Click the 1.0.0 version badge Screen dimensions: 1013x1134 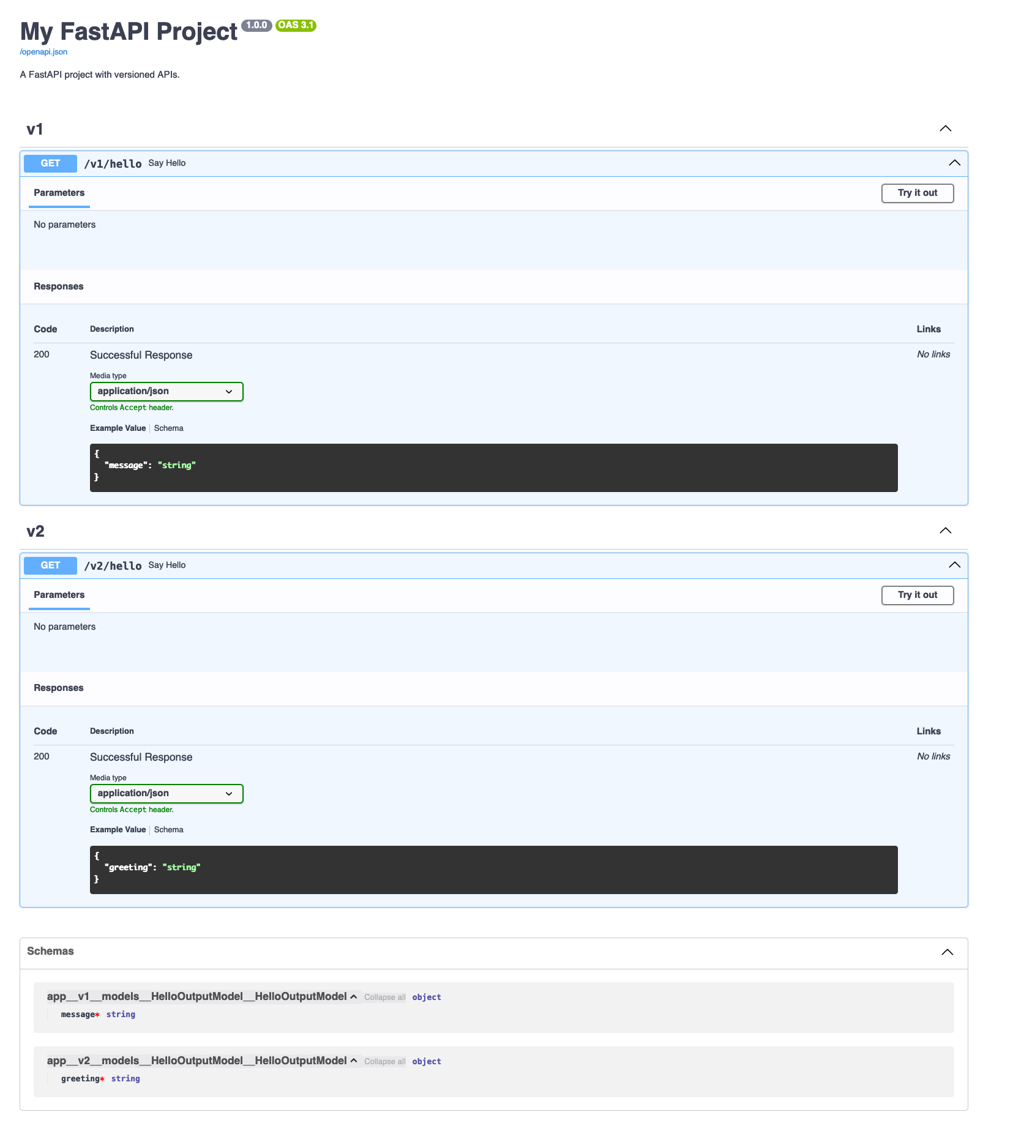(x=256, y=25)
